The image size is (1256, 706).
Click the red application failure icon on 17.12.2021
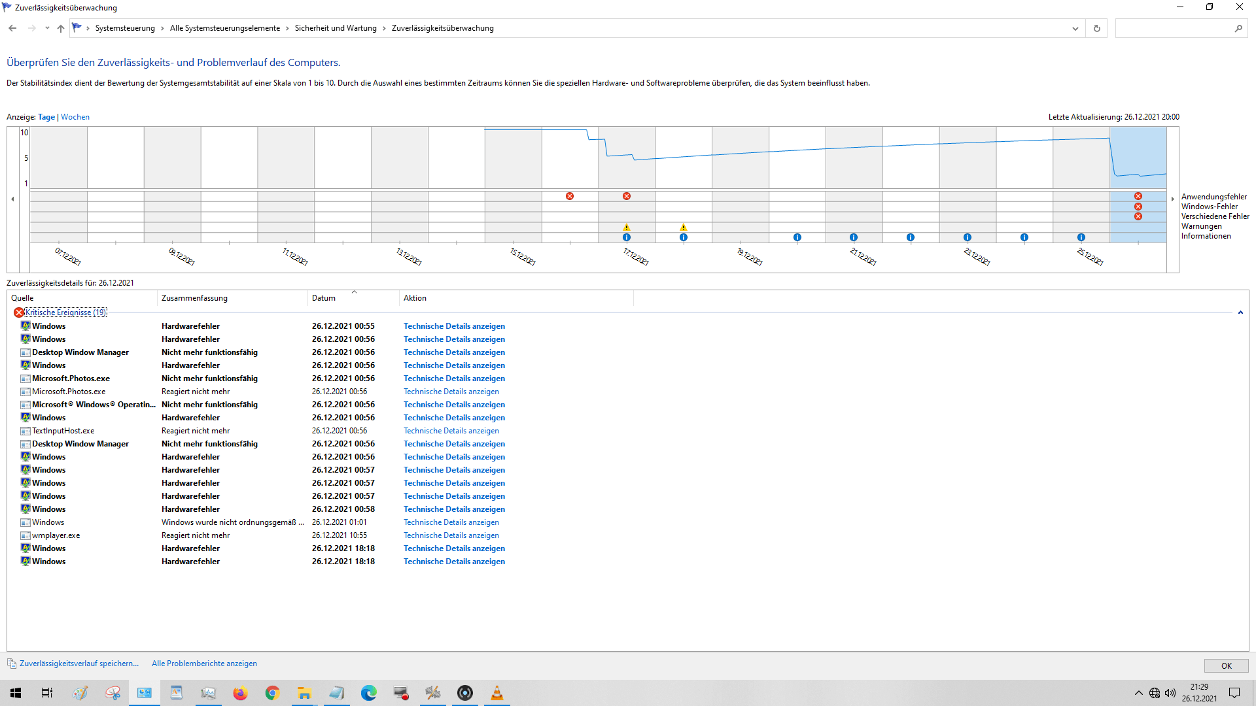click(627, 196)
